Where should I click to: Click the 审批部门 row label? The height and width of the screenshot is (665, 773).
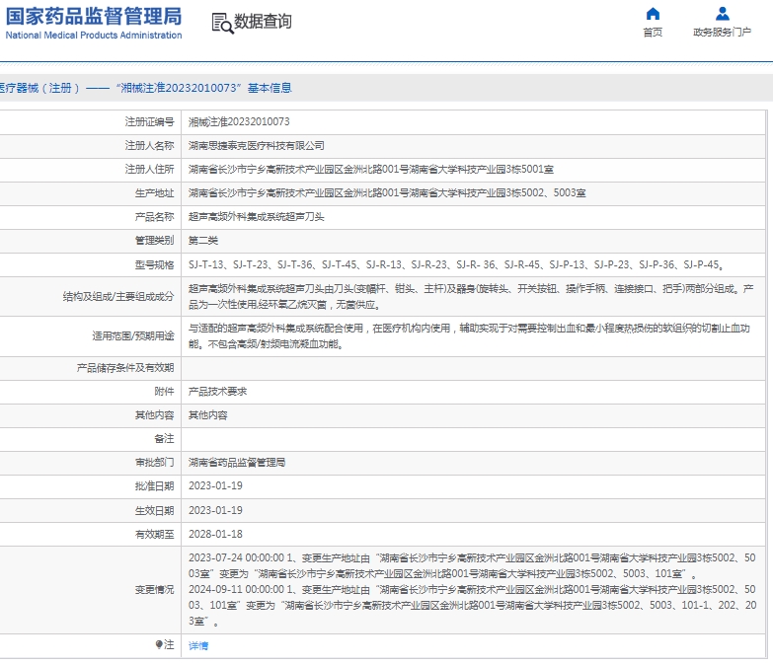(x=154, y=463)
